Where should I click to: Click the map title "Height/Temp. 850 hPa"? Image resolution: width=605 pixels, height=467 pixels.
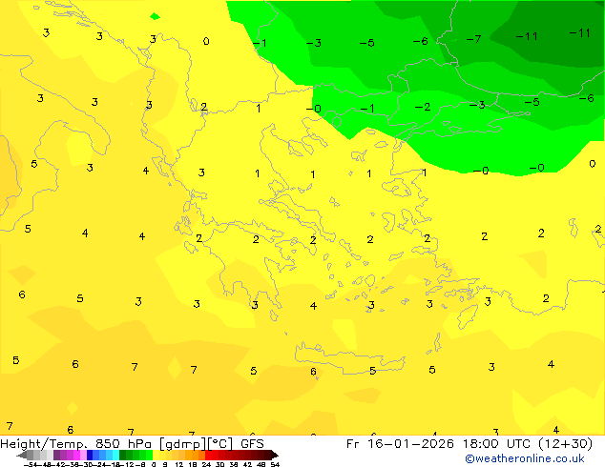point(75,444)
